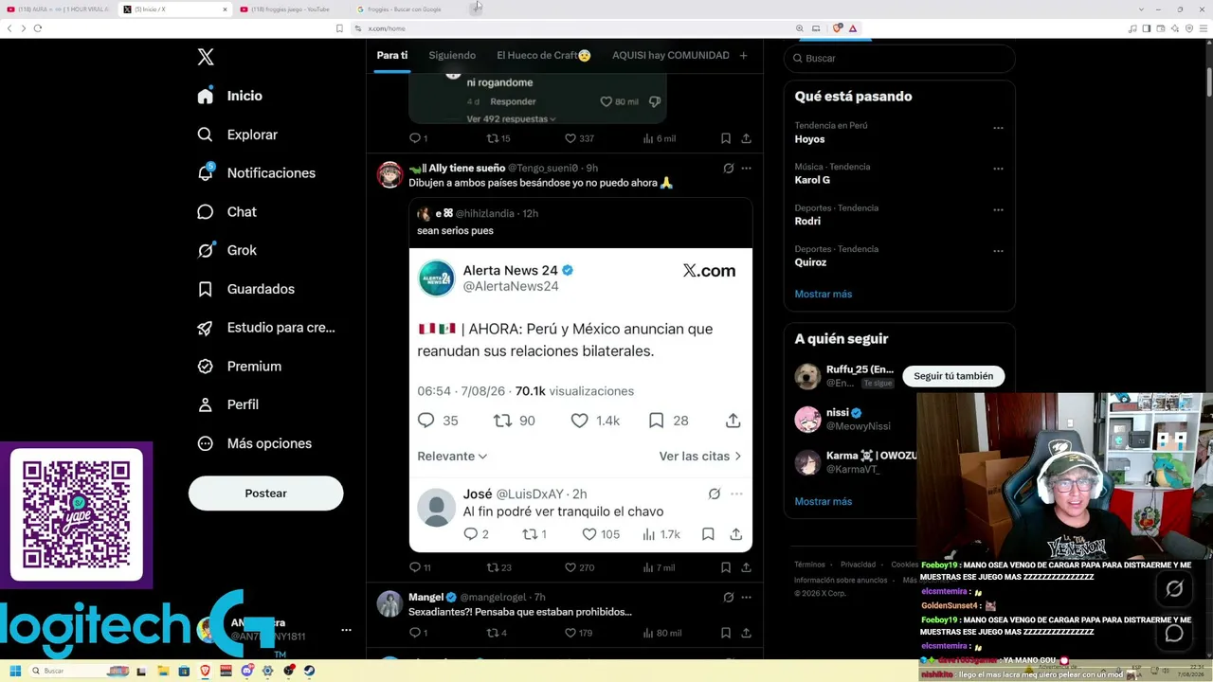
Task: Share the Ally tiene sueño post
Action: coord(747,567)
